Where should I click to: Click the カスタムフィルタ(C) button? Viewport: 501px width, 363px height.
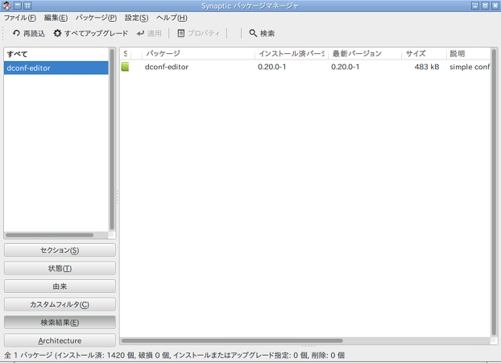coord(60,304)
